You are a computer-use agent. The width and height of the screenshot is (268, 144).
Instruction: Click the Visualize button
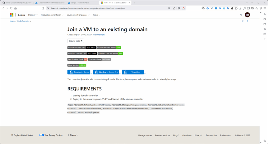[133, 72]
